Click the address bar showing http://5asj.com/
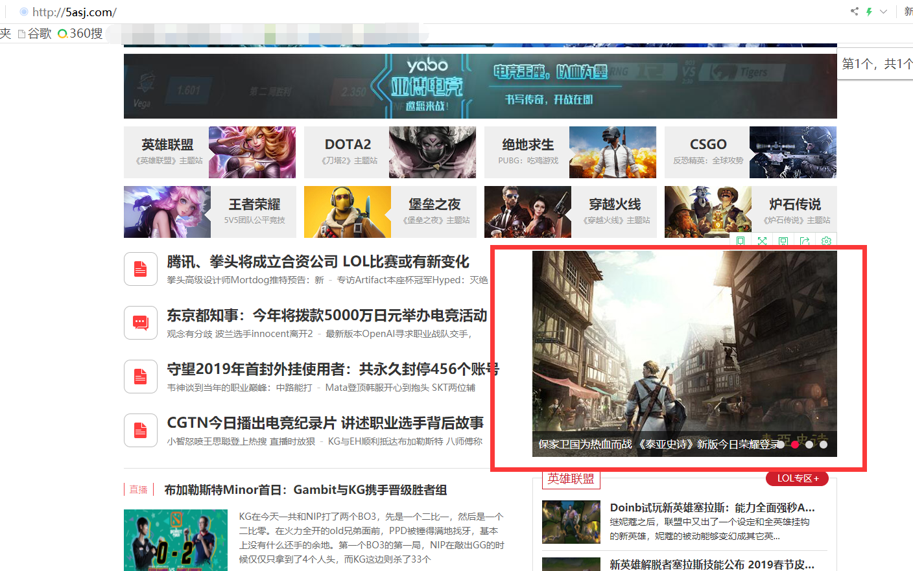This screenshot has width=913, height=571. point(75,12)
